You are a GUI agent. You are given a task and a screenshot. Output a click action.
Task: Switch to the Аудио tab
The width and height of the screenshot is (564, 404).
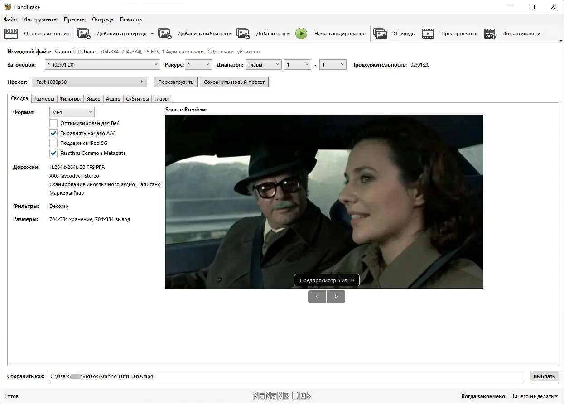pos(113,99)
